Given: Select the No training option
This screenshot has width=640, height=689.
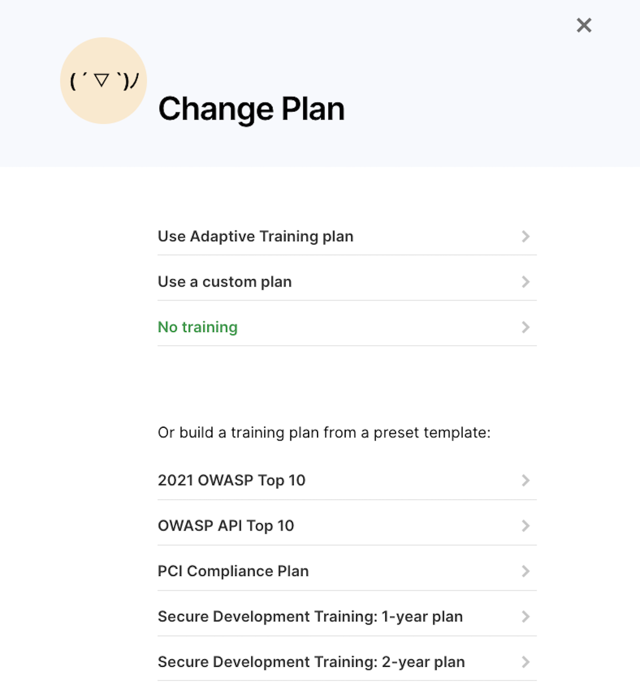Looking at the screenshot, I should coord(198,327).
